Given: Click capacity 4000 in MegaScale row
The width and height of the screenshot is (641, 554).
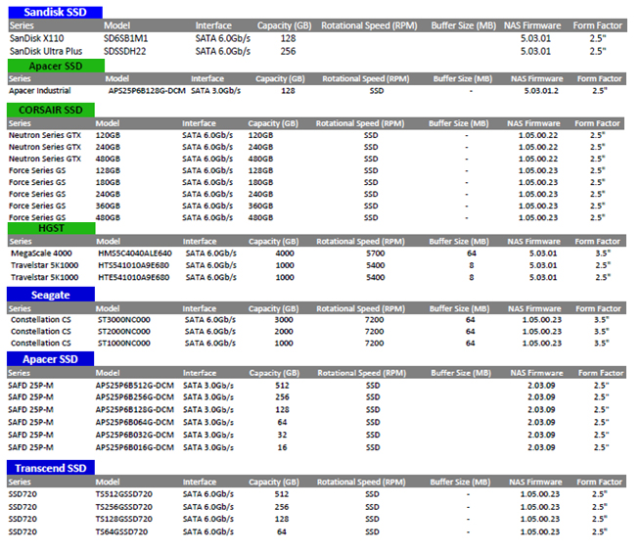Looking at the screenshot, I should pos(285,254).
